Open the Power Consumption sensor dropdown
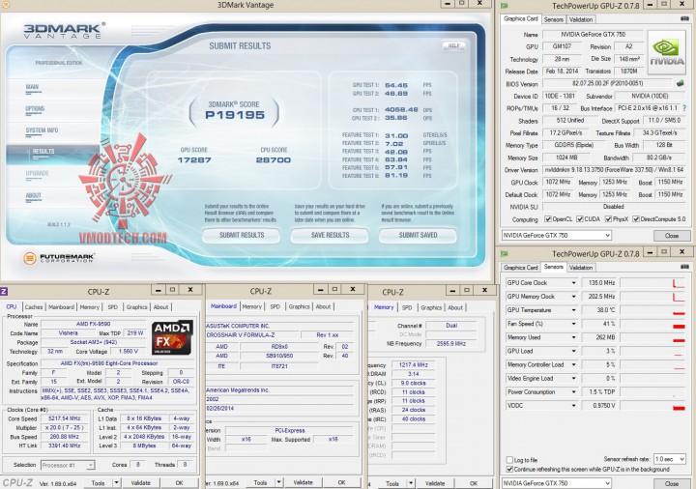696x489 pixels. (573, 392)
